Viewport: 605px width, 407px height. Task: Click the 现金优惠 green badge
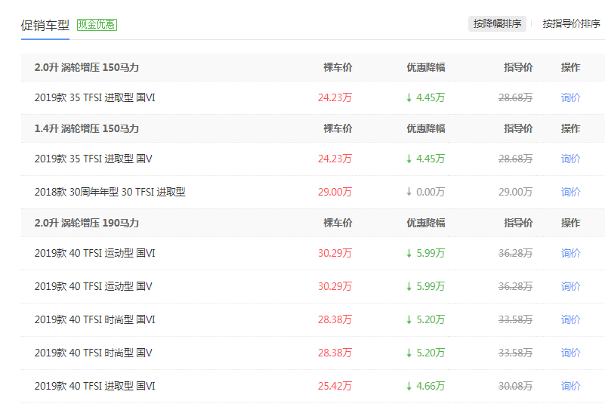point(97,25)
